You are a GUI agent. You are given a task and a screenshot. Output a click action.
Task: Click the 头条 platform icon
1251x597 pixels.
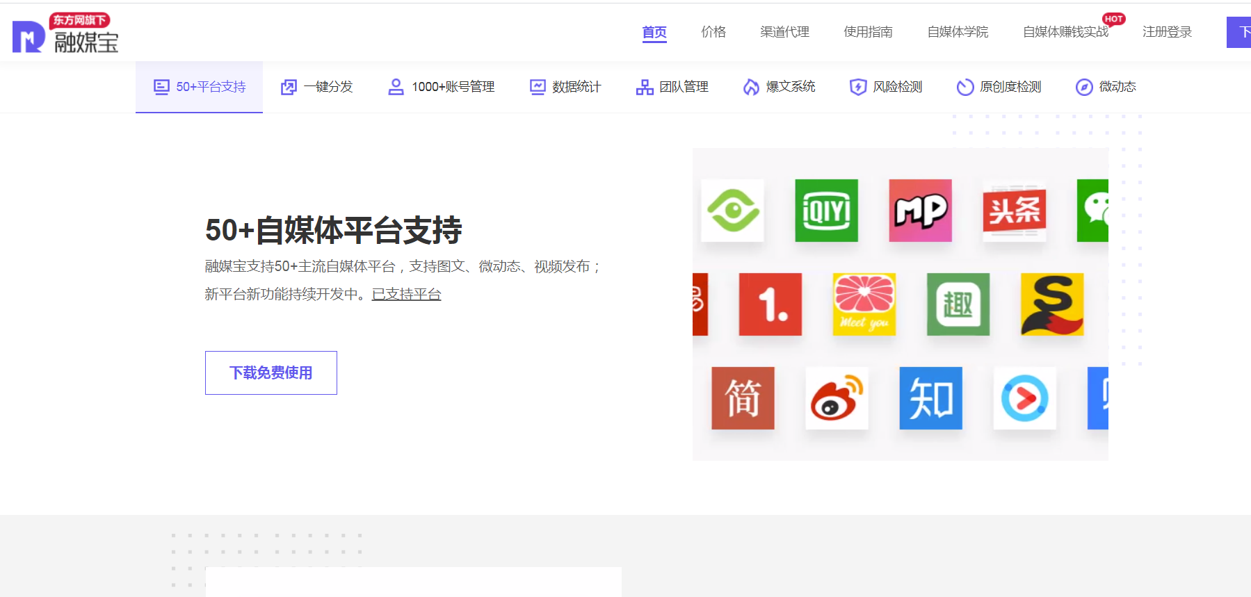(x=1015, y=211)
